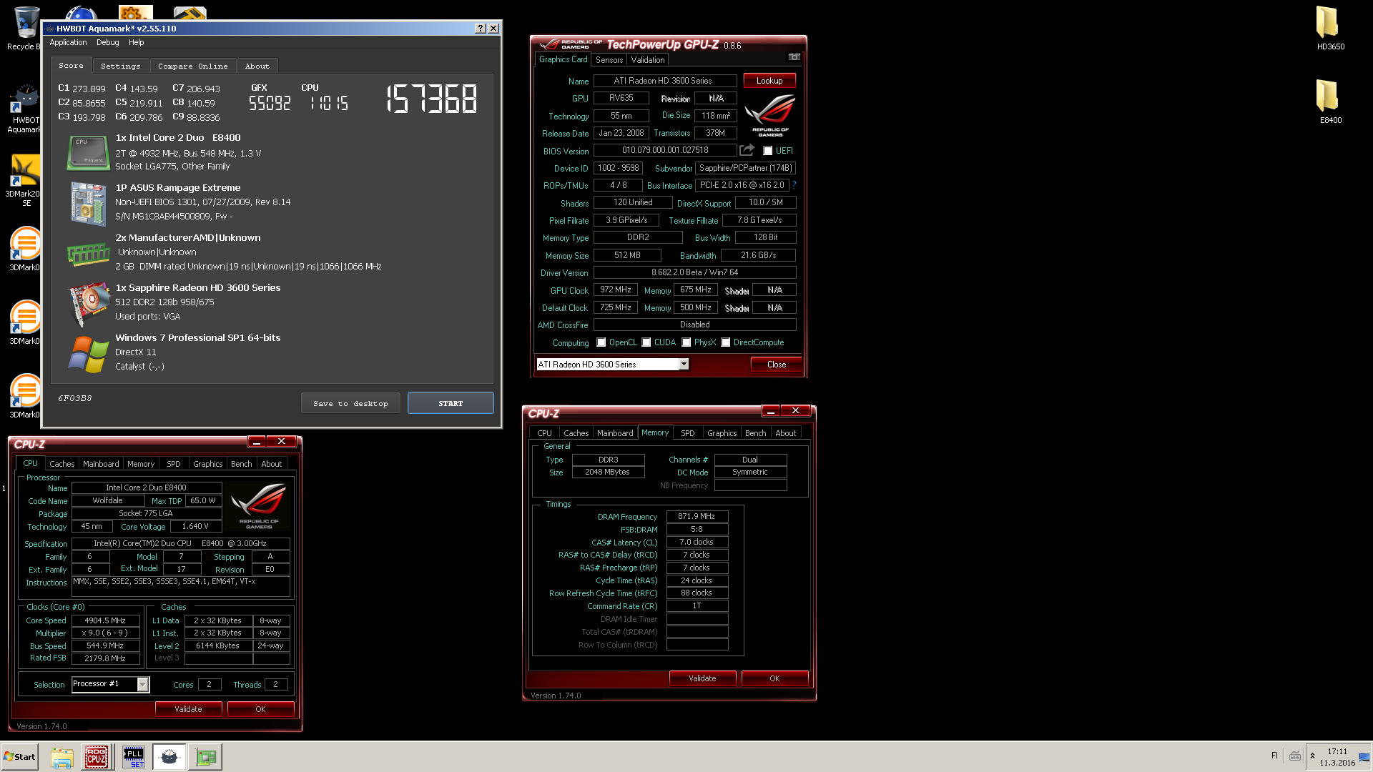Switch to Compare Online tab in Aquamark

(193, 66)
